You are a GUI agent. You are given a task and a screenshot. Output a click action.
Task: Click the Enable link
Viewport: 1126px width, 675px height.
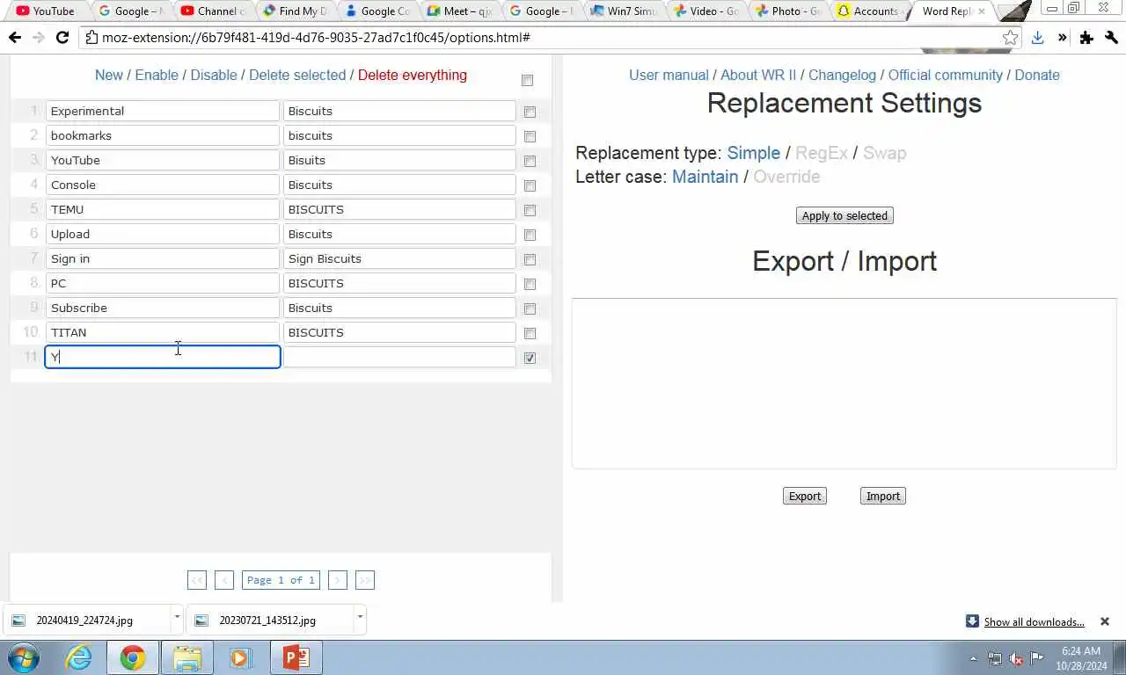tap(157, 75)
